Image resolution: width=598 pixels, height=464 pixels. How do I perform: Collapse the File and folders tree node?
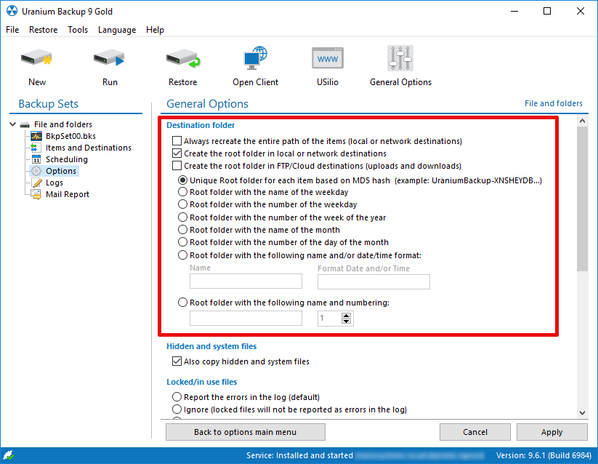coord(13,124)
